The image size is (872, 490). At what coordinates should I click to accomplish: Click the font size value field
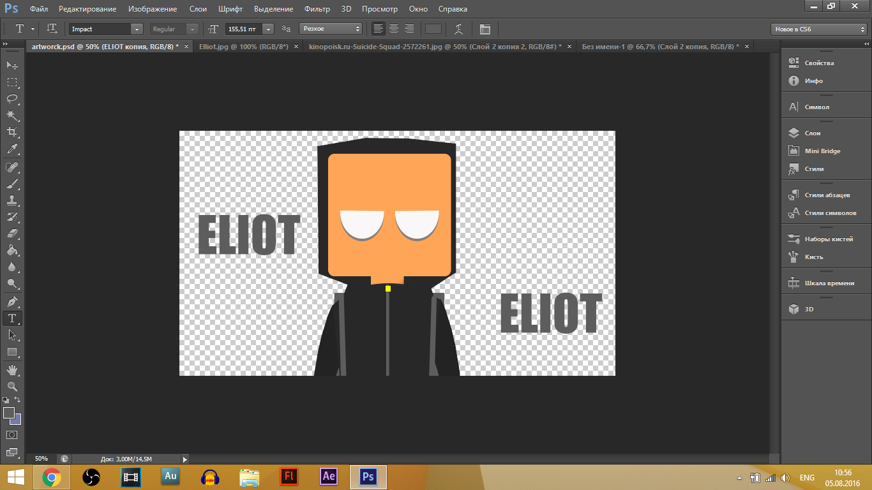[x=243, y=29]
